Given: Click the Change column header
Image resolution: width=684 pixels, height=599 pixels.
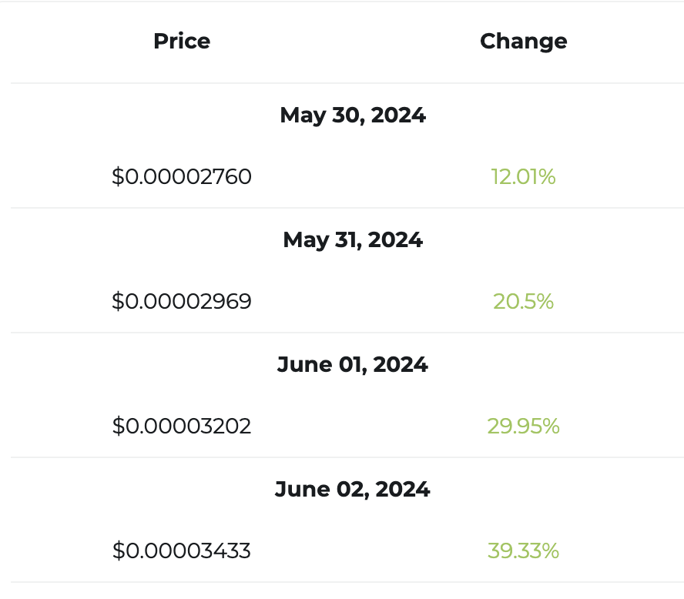Looking at the screenshot, I should click(x=524, y=42).
